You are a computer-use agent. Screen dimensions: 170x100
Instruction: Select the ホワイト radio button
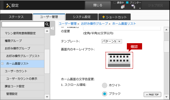[105, 85]
